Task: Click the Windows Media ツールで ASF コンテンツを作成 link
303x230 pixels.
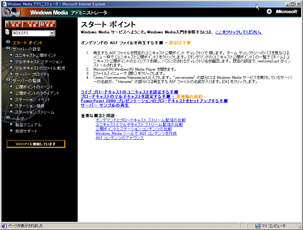Action: pyautogui.click(x=136, y=133)
